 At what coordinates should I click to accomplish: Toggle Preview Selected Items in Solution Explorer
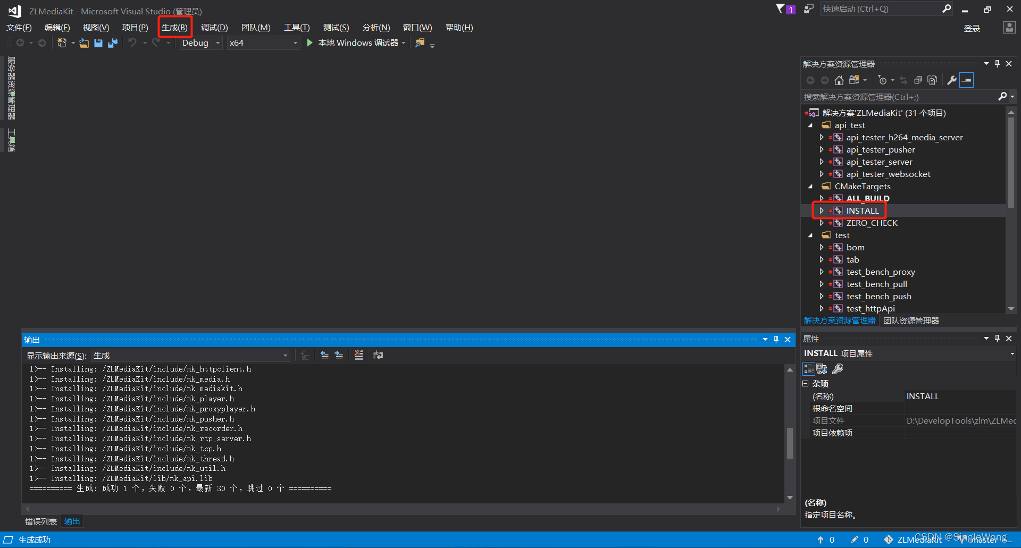967,80
